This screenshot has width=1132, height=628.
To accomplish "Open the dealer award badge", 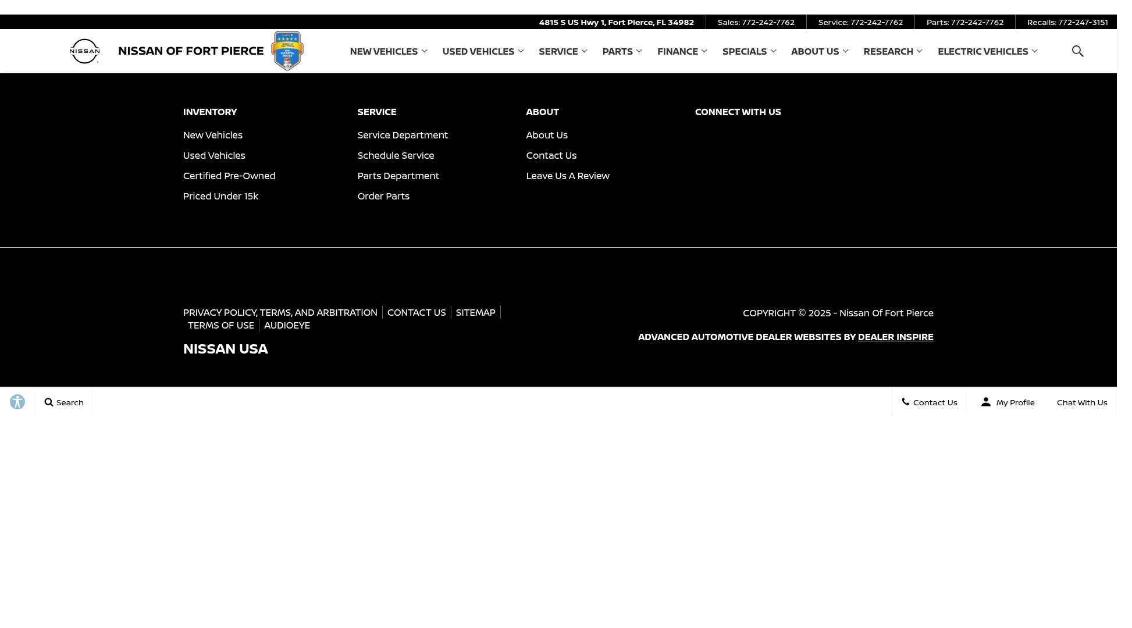I will (x=287, y=51).
